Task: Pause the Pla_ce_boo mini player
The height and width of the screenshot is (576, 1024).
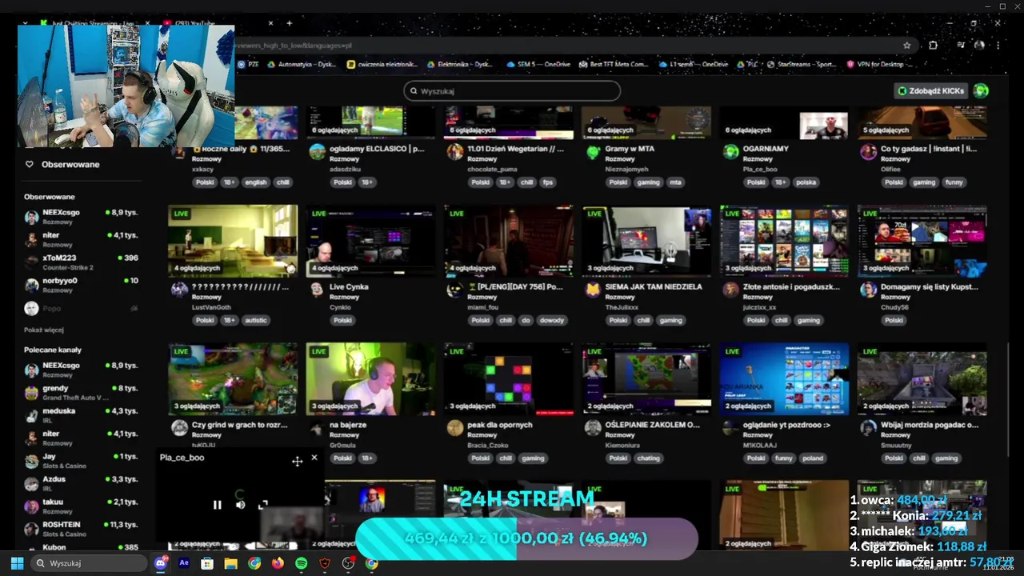Action: pyautogui.click(x=217, y=505)
